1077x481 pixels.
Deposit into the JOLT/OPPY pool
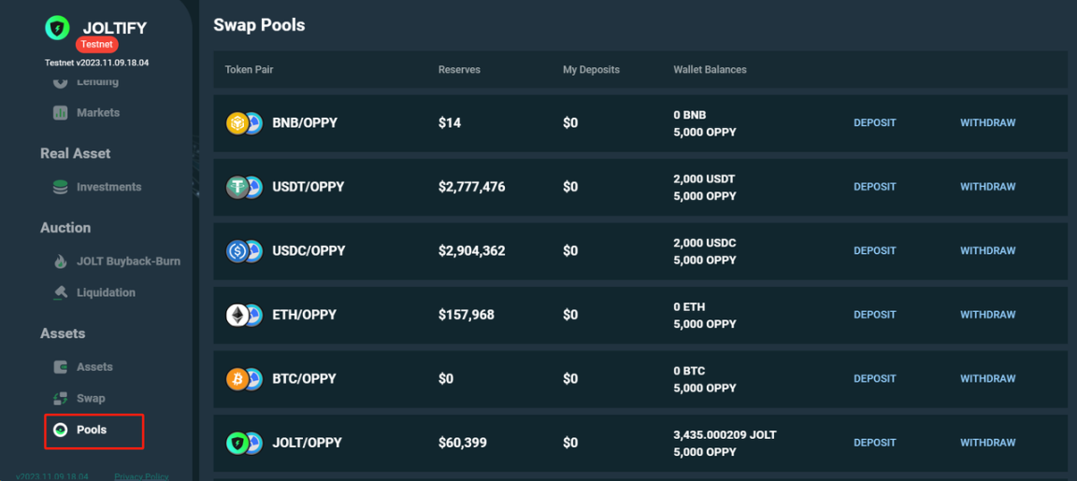tap(874, 443)
